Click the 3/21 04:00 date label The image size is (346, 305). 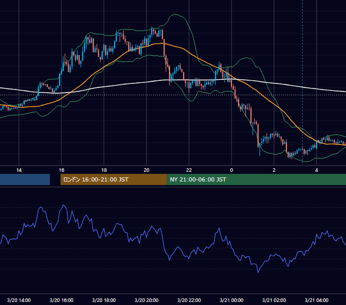tap(316, 300)
